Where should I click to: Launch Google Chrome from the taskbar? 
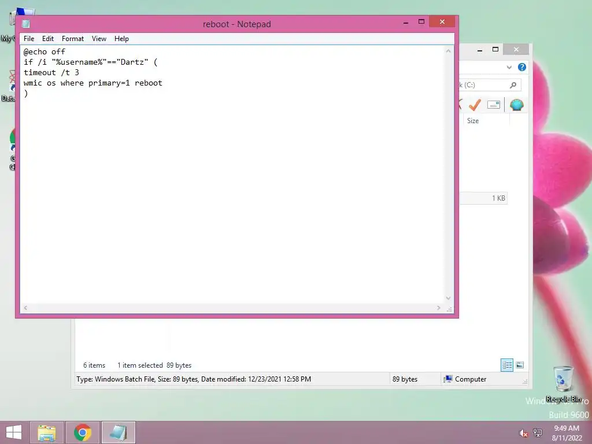pyautogui.click(x=82, y=432)
